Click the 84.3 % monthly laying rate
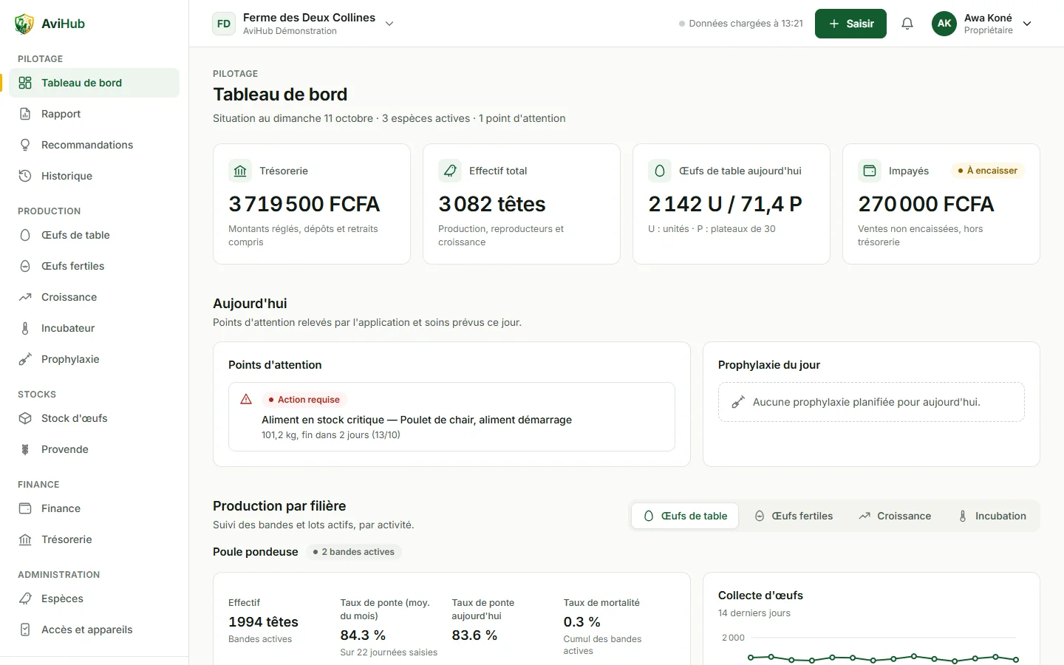The height and width of the screenshot is (665, 1064). 363,635
